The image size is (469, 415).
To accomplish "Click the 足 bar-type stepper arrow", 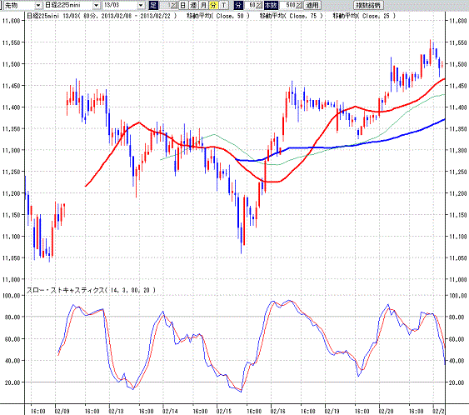I will 173,5.
